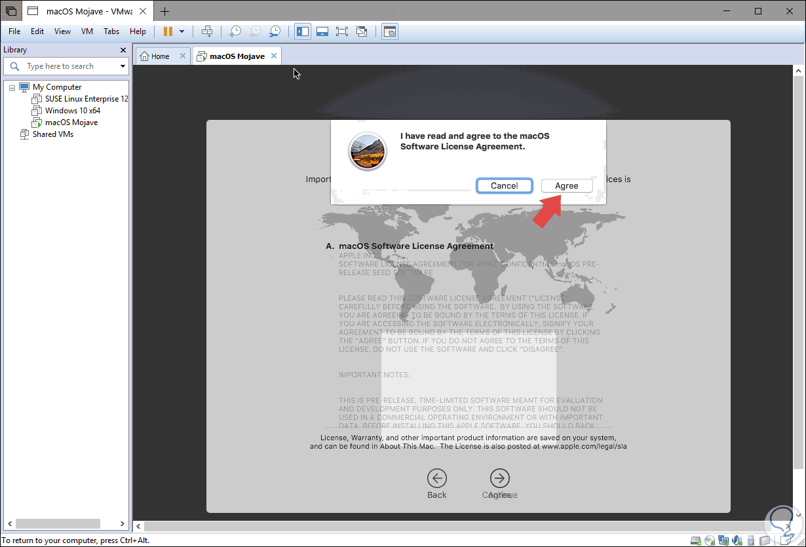Close the Home tab
806x547 pixels.
tap(183, 56)
